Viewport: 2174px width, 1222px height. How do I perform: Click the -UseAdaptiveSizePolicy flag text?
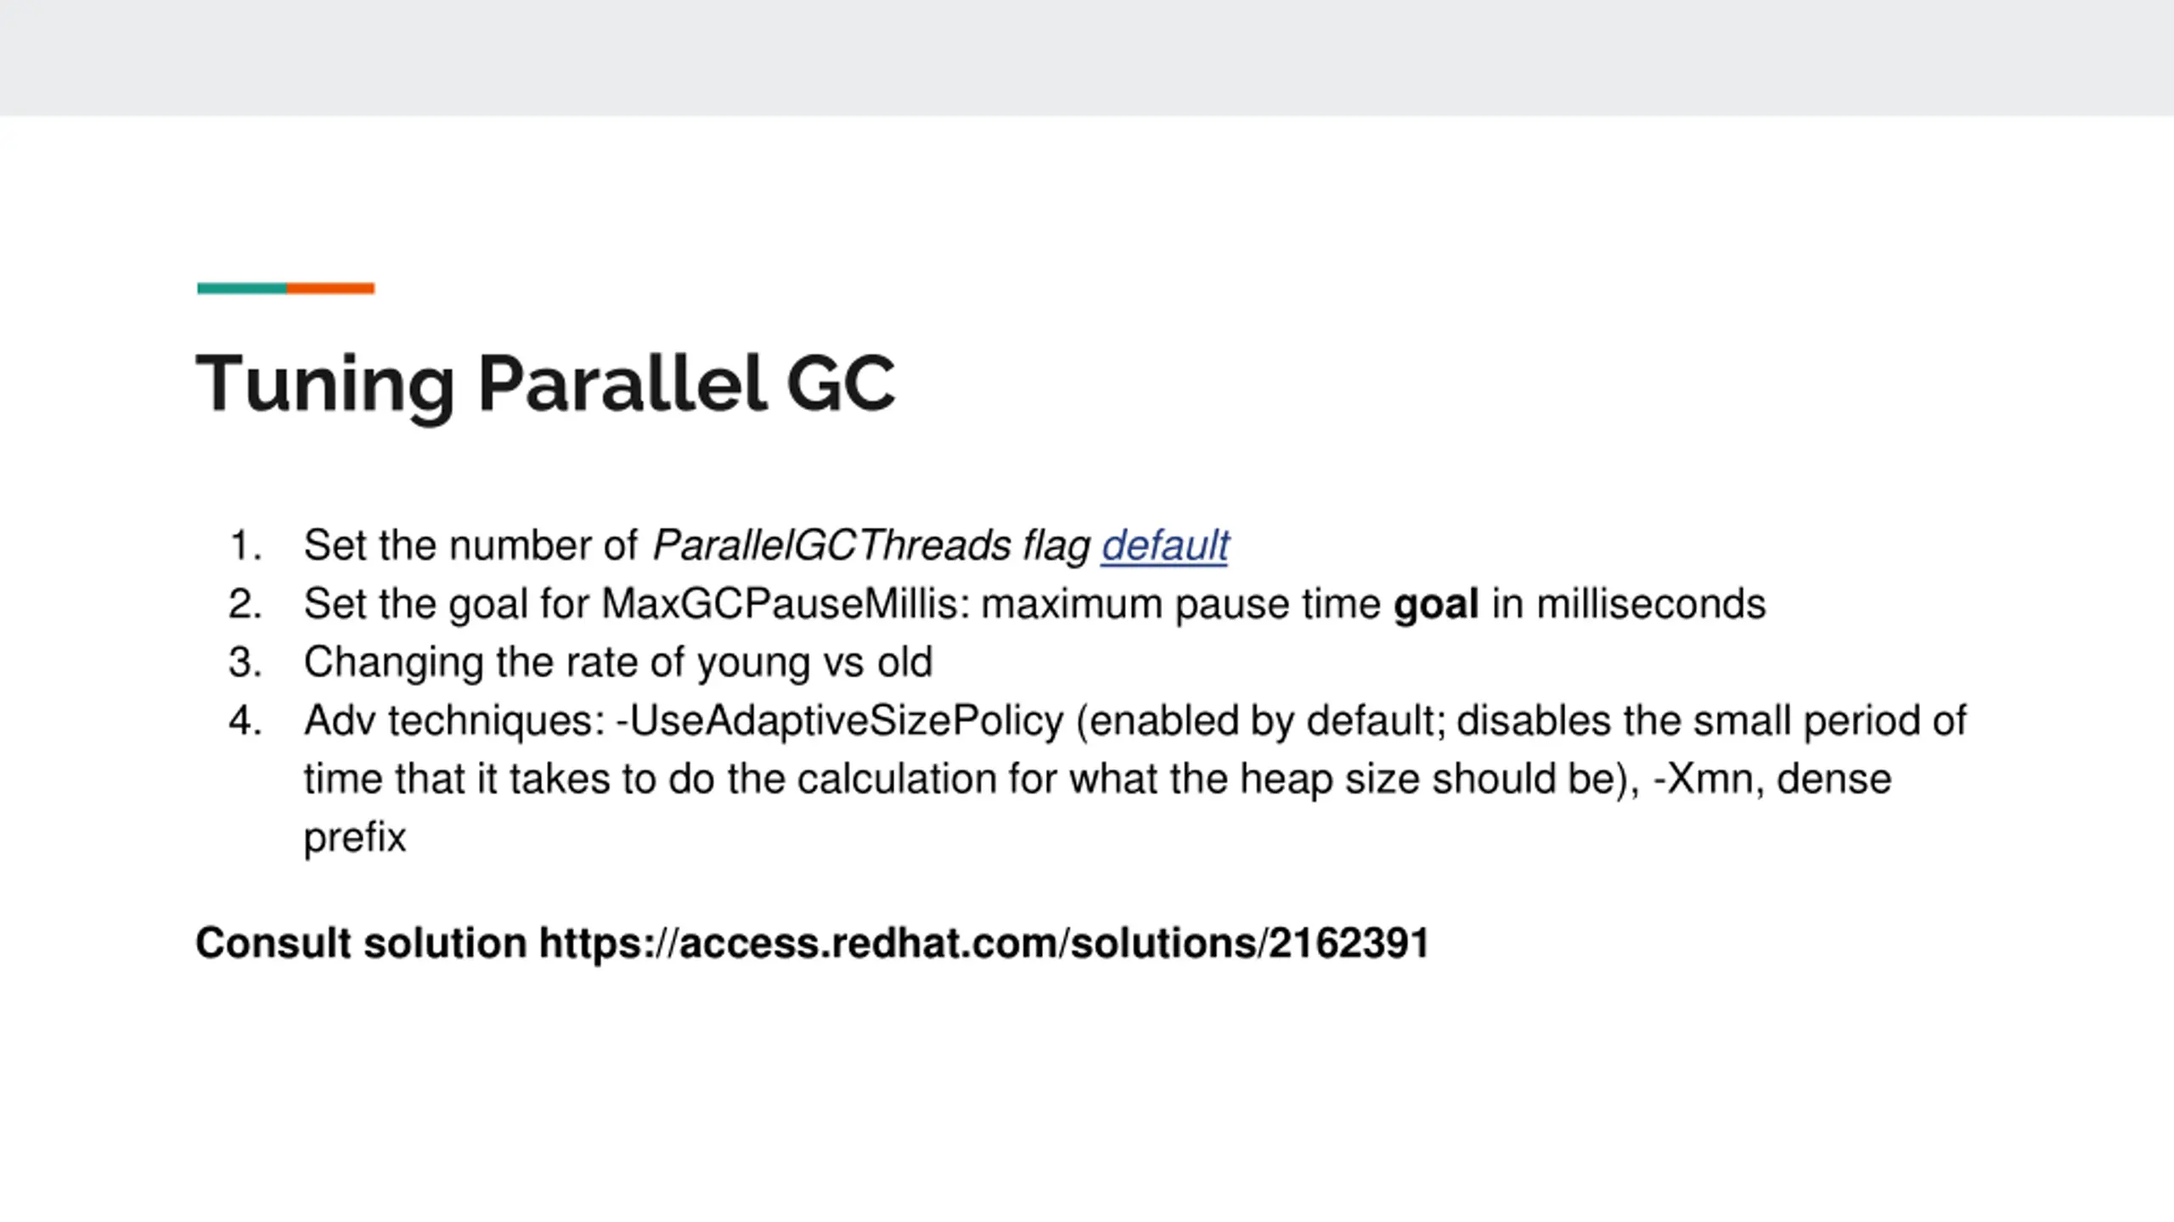[839, 721]
